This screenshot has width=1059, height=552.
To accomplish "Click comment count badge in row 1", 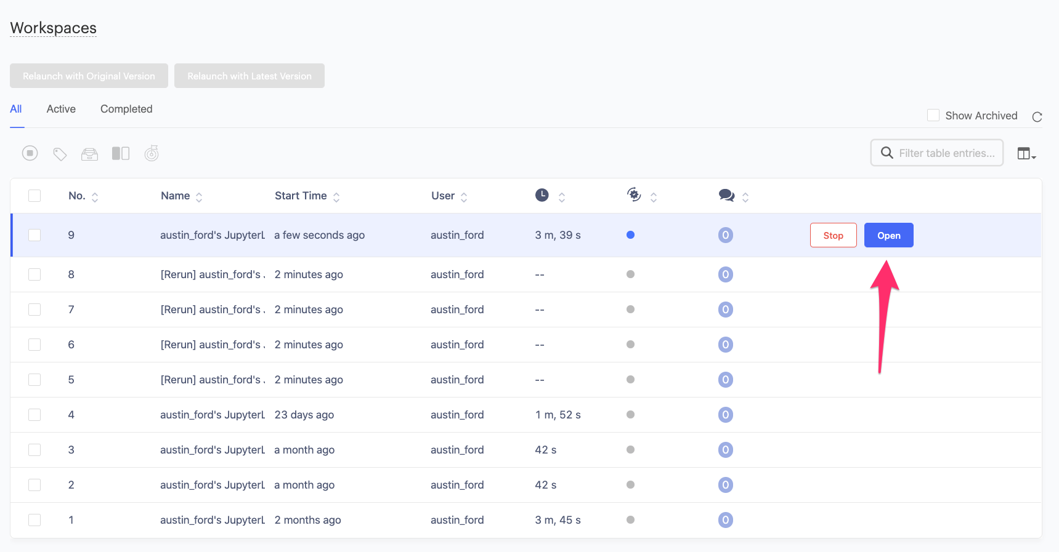I will pos(726,520).
